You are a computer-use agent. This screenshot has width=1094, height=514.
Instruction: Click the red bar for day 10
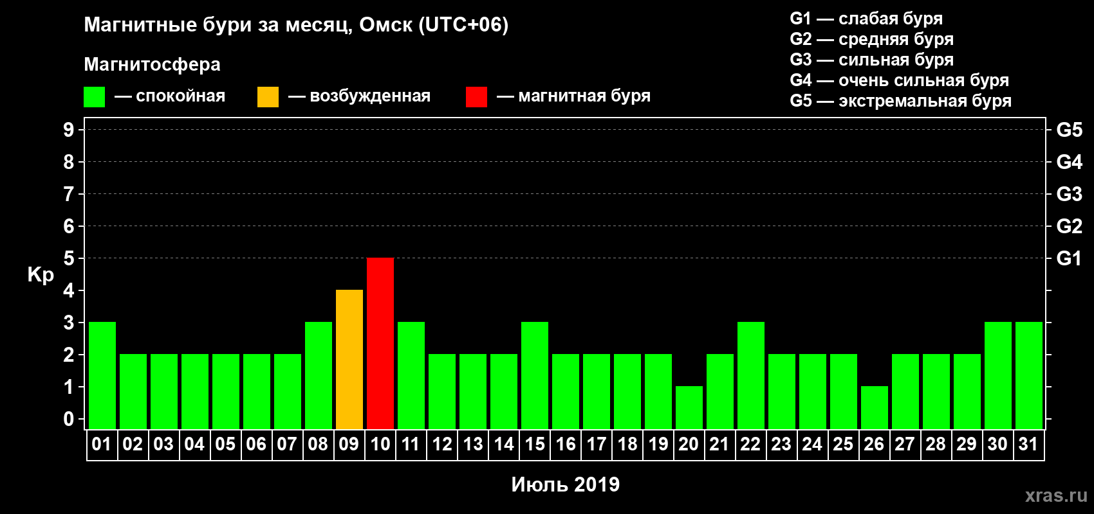380,343
